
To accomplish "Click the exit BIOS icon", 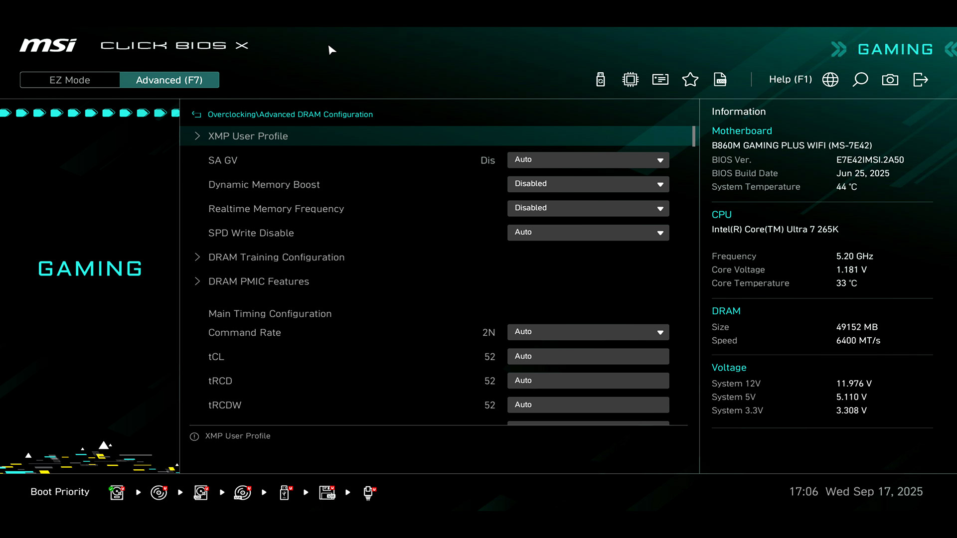I will pyautogui.click(x=920, y=80).
